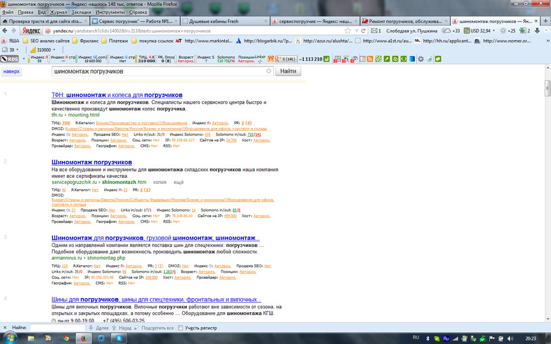This screenshot has width=551, height=344.
Task: Click the ещё link next to копия
Action: pyautogui.click(x=179, y=182)
